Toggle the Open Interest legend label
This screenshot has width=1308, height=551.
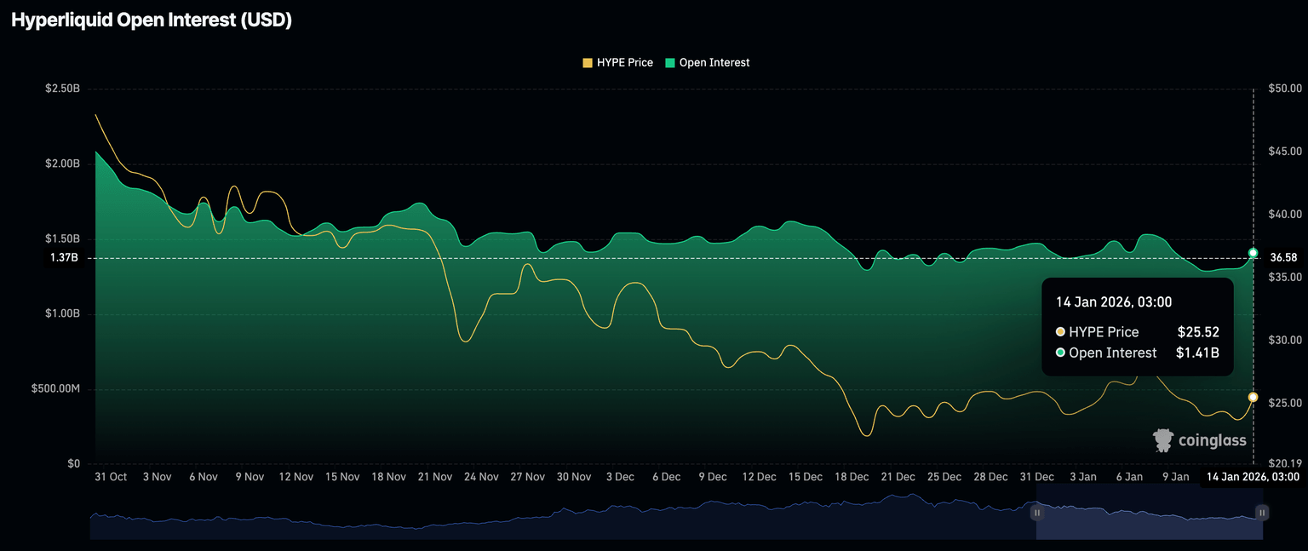[x=714, y=63]
